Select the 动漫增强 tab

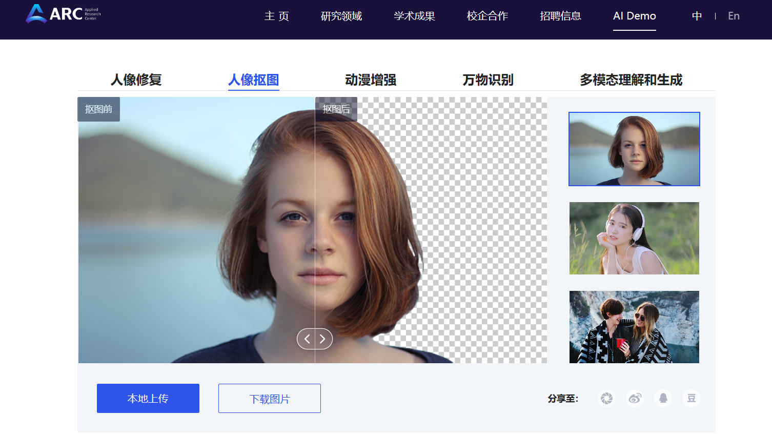coord(371,80)
